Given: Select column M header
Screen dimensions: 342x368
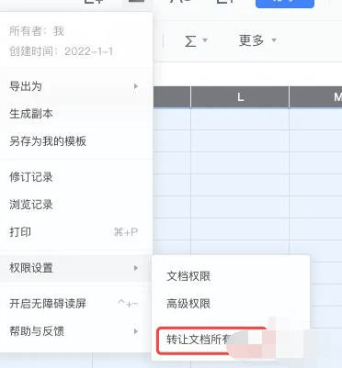Looking at the screenshot, I should coord(316,97).
